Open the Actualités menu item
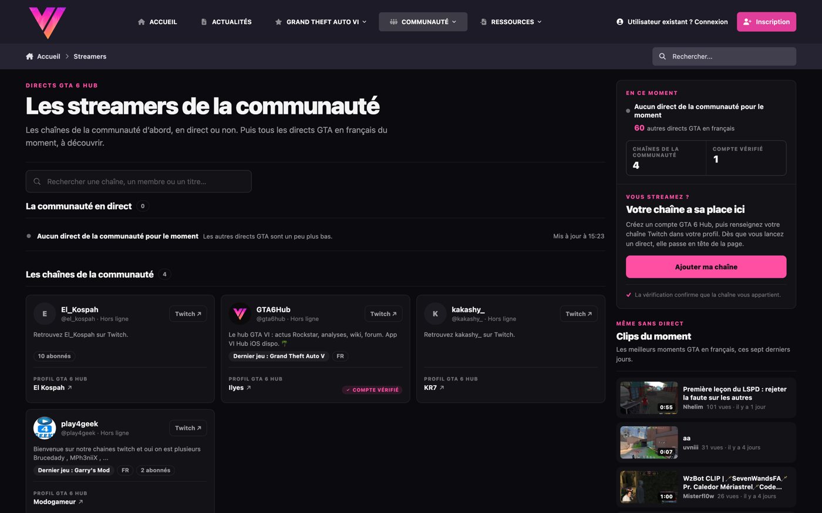Screen dimensions: 822x513 pos(226,22)
